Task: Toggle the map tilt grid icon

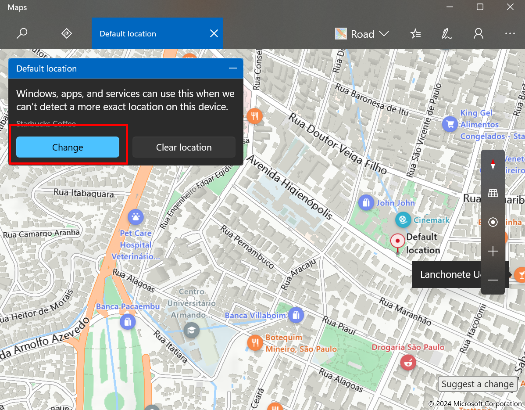Action: click(x=493, y=193)
